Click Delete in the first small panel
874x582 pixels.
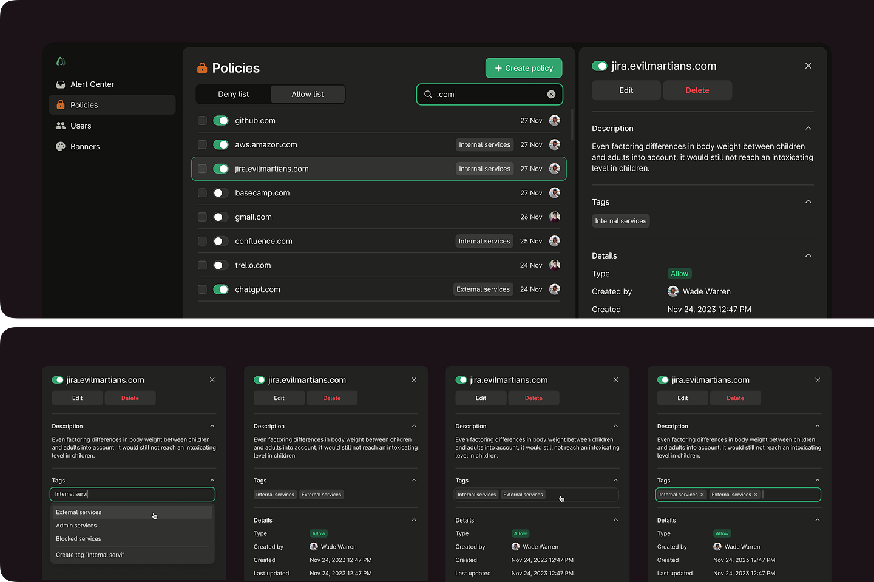130,398
